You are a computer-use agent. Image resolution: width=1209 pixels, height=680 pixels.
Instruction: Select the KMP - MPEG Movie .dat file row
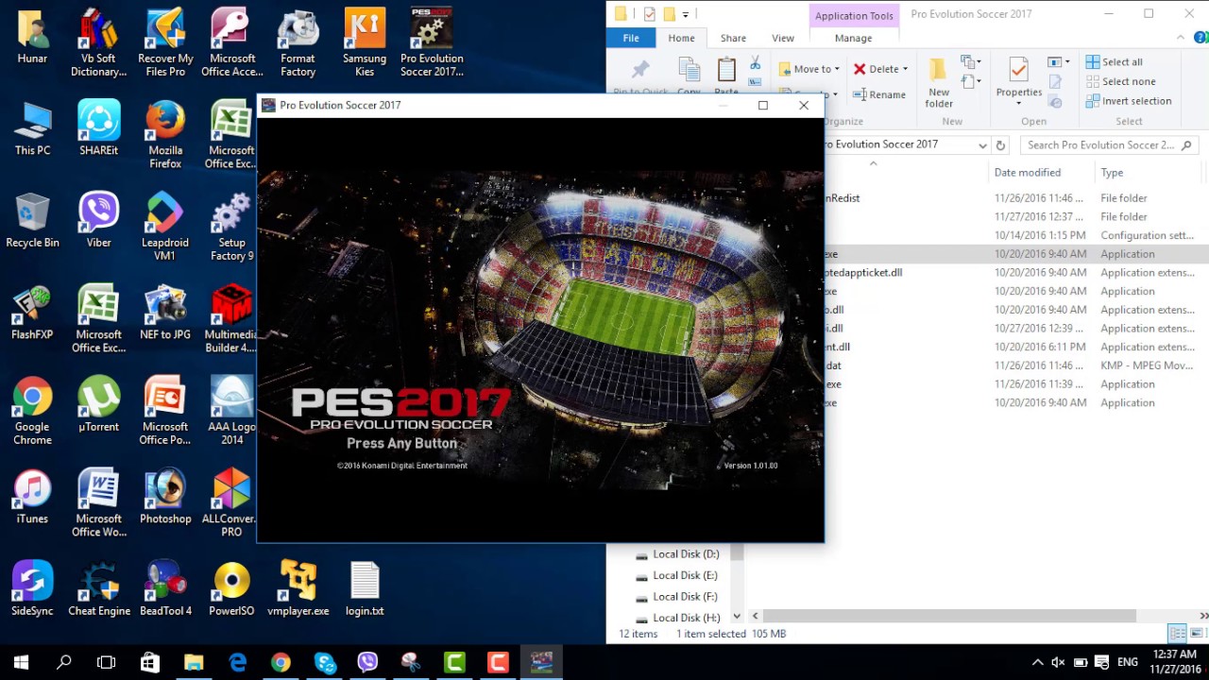[1015, 365]
